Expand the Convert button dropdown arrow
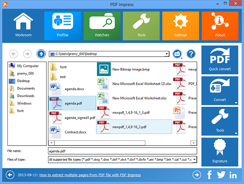The height and width of the screenshot is (184, 244). (236, 103)
